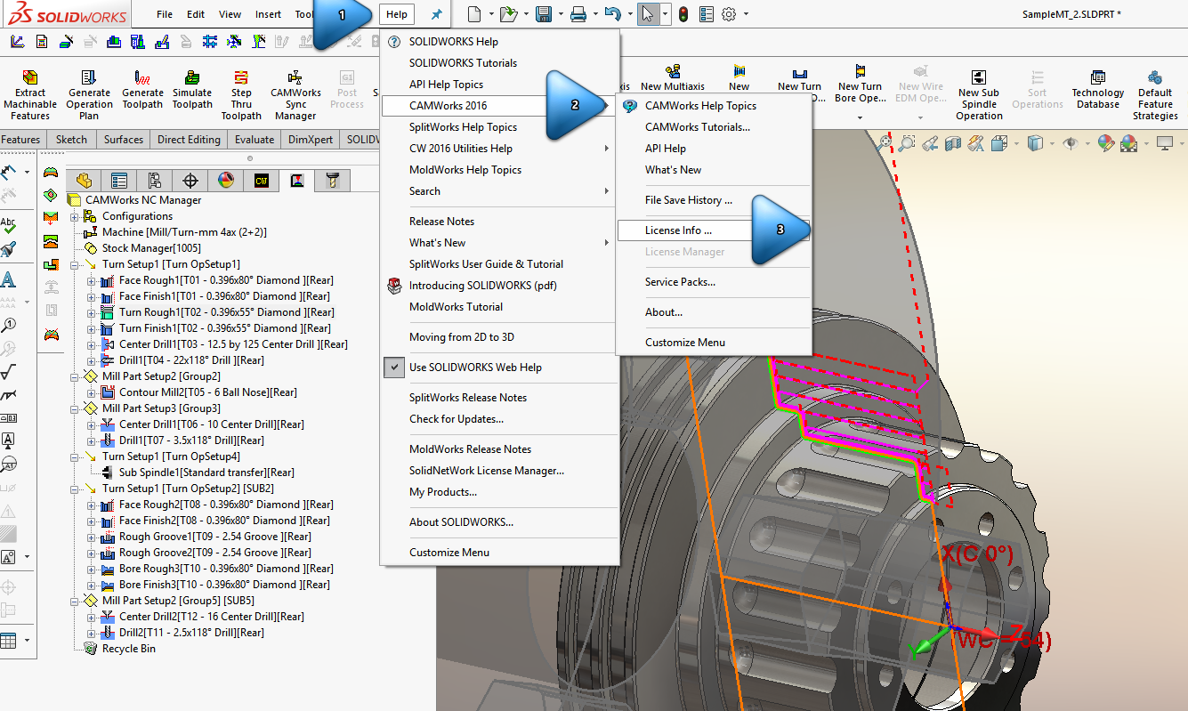Click Generate Operation Plan icon
1188x711 pixels.
click(x=89, y=78)
